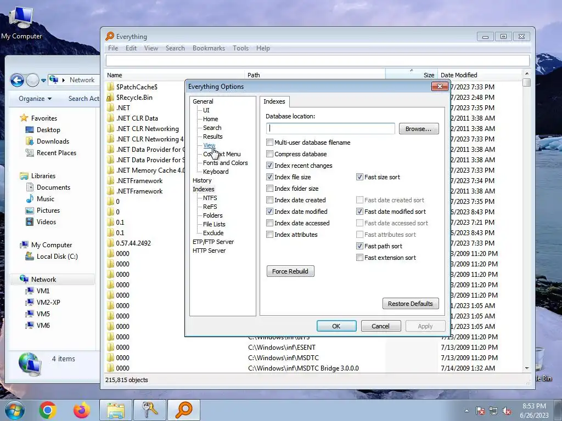Viewport: 562px width, 421px height.
Task: Toggle Fast size sort checkbox
Action: tap(359, 177)
